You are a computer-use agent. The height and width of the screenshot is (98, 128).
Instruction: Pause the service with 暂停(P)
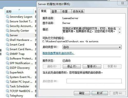point(92,66)
